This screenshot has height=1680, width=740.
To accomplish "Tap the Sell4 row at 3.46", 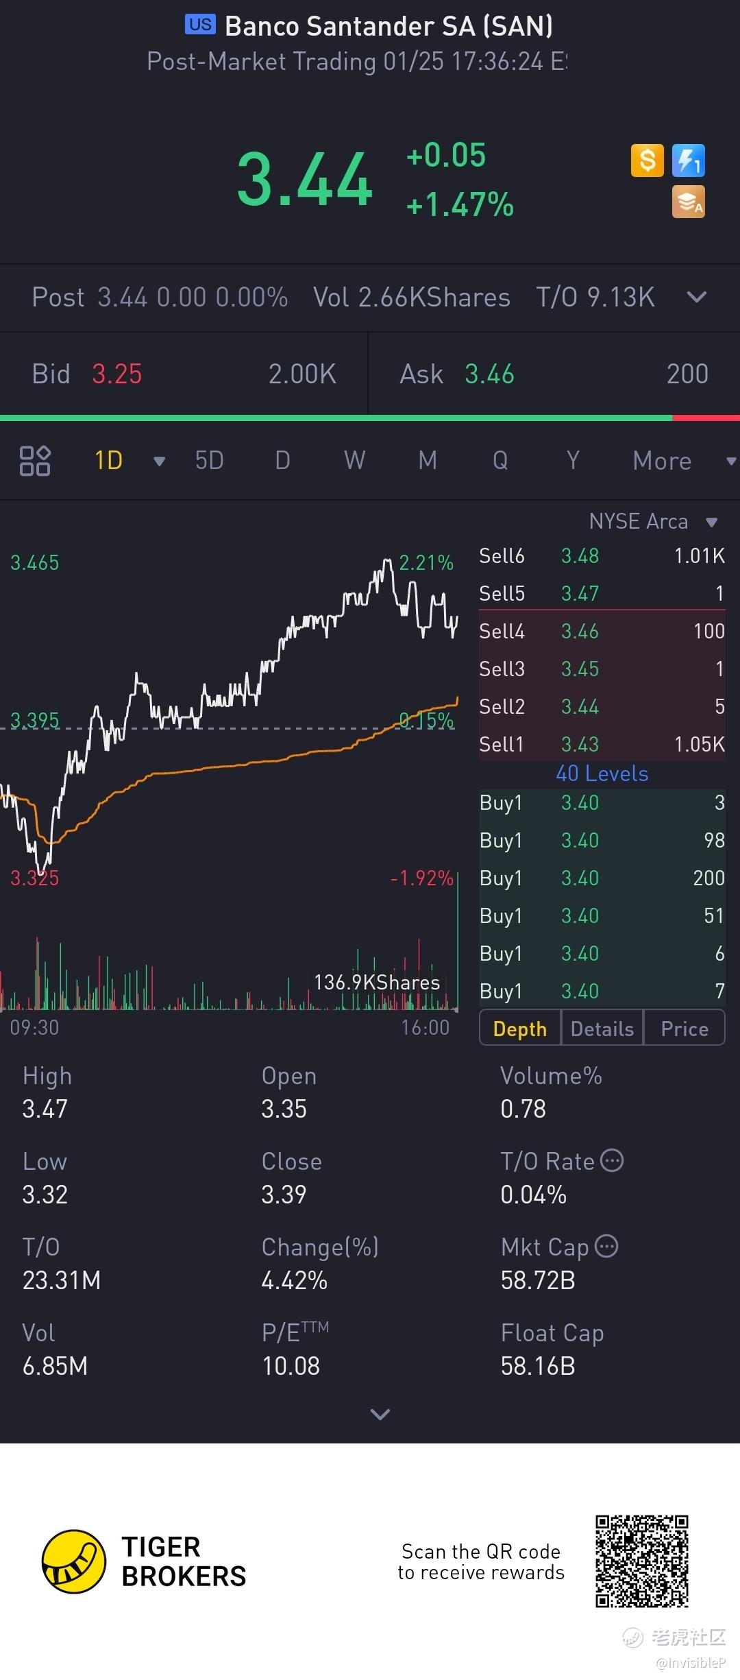I will click(x=602, y=631).
